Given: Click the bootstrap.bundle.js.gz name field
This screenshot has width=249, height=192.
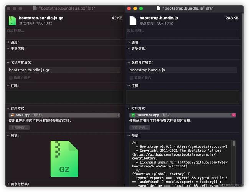Looking at the screenshot, I should click(64, 70).
